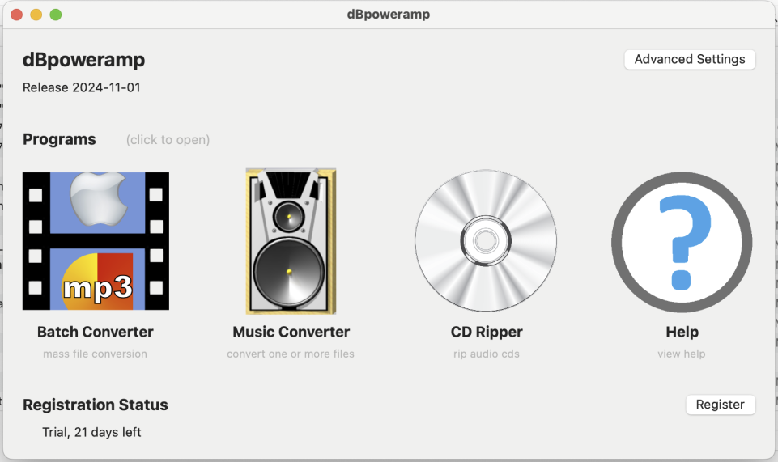Screen dimensions: 778x462
Task: Click the "view help" caption
Action: 682,354
